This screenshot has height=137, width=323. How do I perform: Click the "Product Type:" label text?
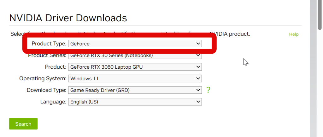(x=49, y=44)
